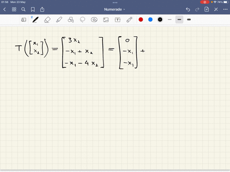
Task: Redo the last action
Action: [x=197, y=10]
